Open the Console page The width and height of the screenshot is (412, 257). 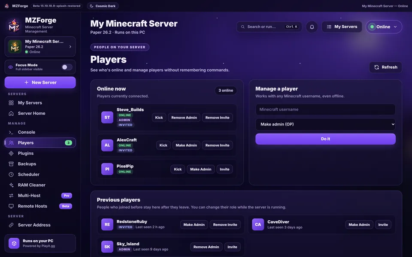[40, 132]
